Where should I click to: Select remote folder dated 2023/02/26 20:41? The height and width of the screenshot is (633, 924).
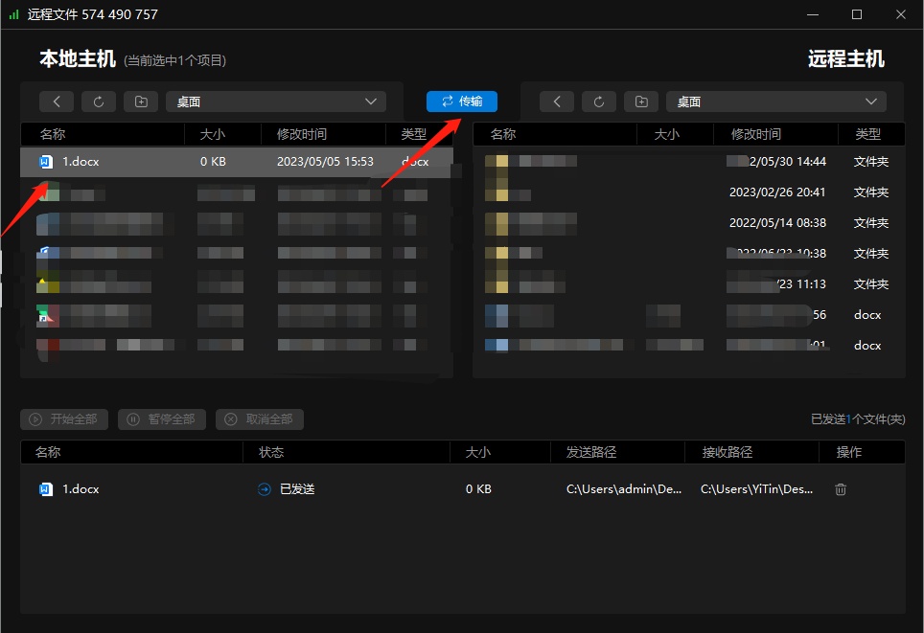pyautogui.click(x=689, y=192)
